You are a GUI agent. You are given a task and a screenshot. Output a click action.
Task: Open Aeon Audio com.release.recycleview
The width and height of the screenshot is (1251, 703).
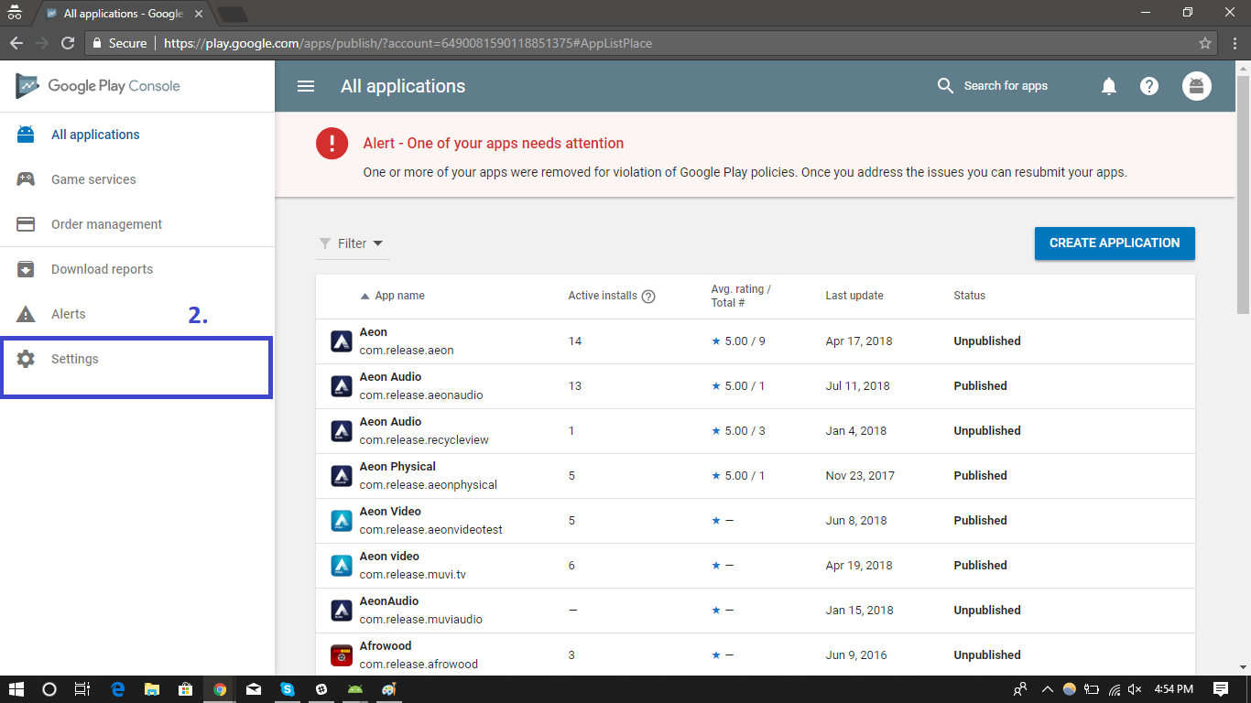coord(756,431)
